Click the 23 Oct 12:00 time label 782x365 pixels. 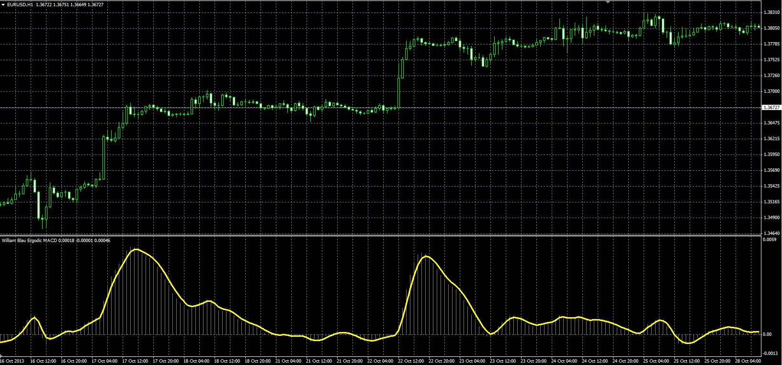coord(503,361)
